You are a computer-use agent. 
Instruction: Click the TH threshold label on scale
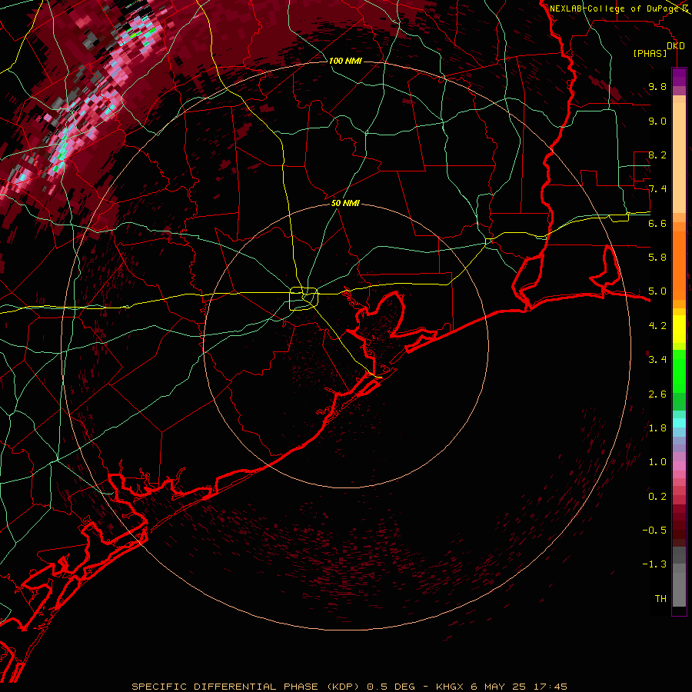pos(660,598)
